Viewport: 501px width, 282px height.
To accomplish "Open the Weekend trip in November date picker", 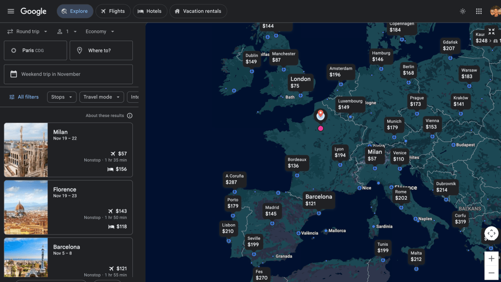I will (68, 74).
